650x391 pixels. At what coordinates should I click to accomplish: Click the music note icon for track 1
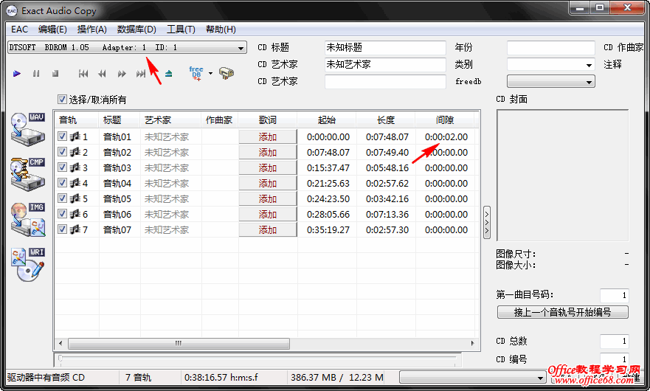(75, 136)
